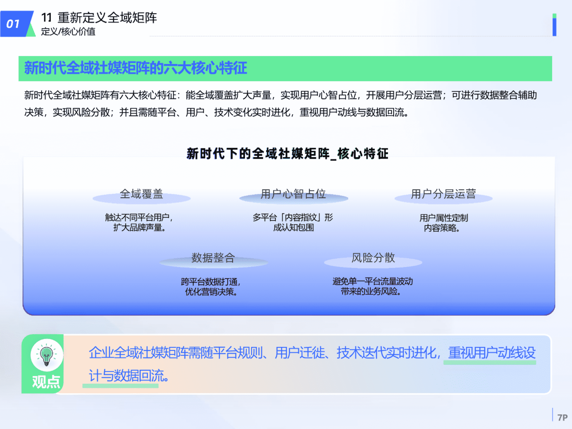The height and width of the screenshot is (429, 572).
Task: Select the 用户心智占位 feature heading
Action: 293,194
